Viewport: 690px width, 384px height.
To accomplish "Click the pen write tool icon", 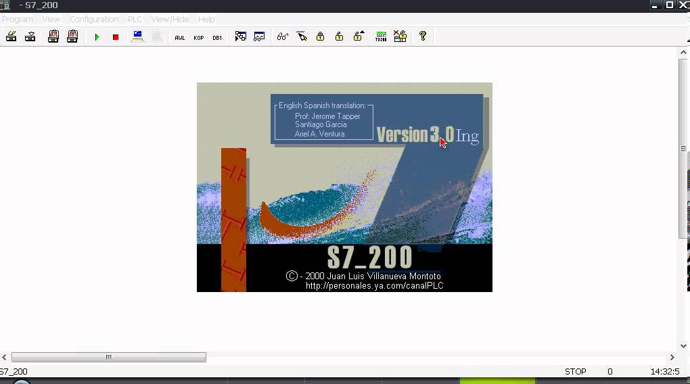I will [302, 36].
